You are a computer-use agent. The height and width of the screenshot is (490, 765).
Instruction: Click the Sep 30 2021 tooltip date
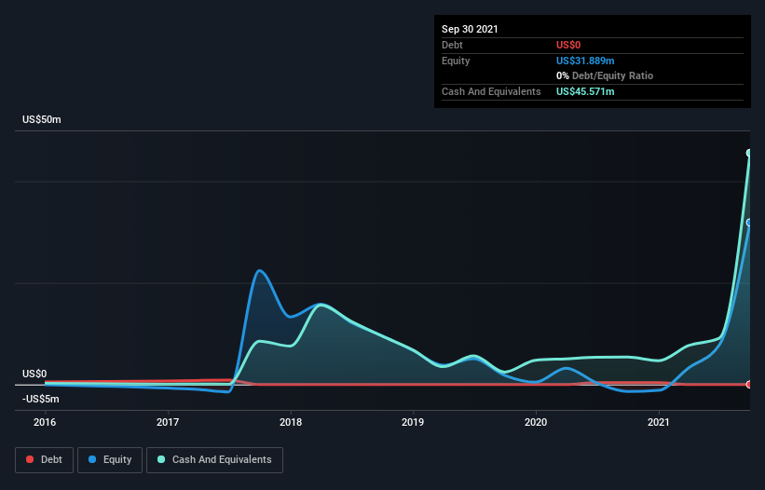pyautogui.click(x=470, y=29)
